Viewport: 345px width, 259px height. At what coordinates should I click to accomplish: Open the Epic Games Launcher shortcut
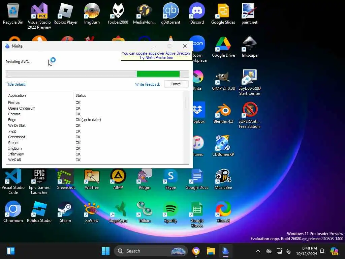[39, 181]
